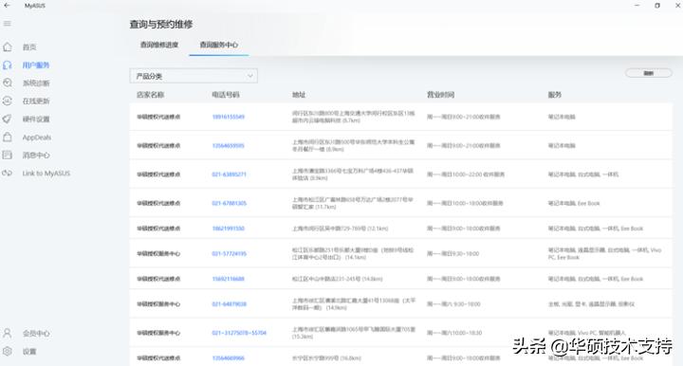
Task: Click phone link 18621991550
Action: [x=229, y=229]
